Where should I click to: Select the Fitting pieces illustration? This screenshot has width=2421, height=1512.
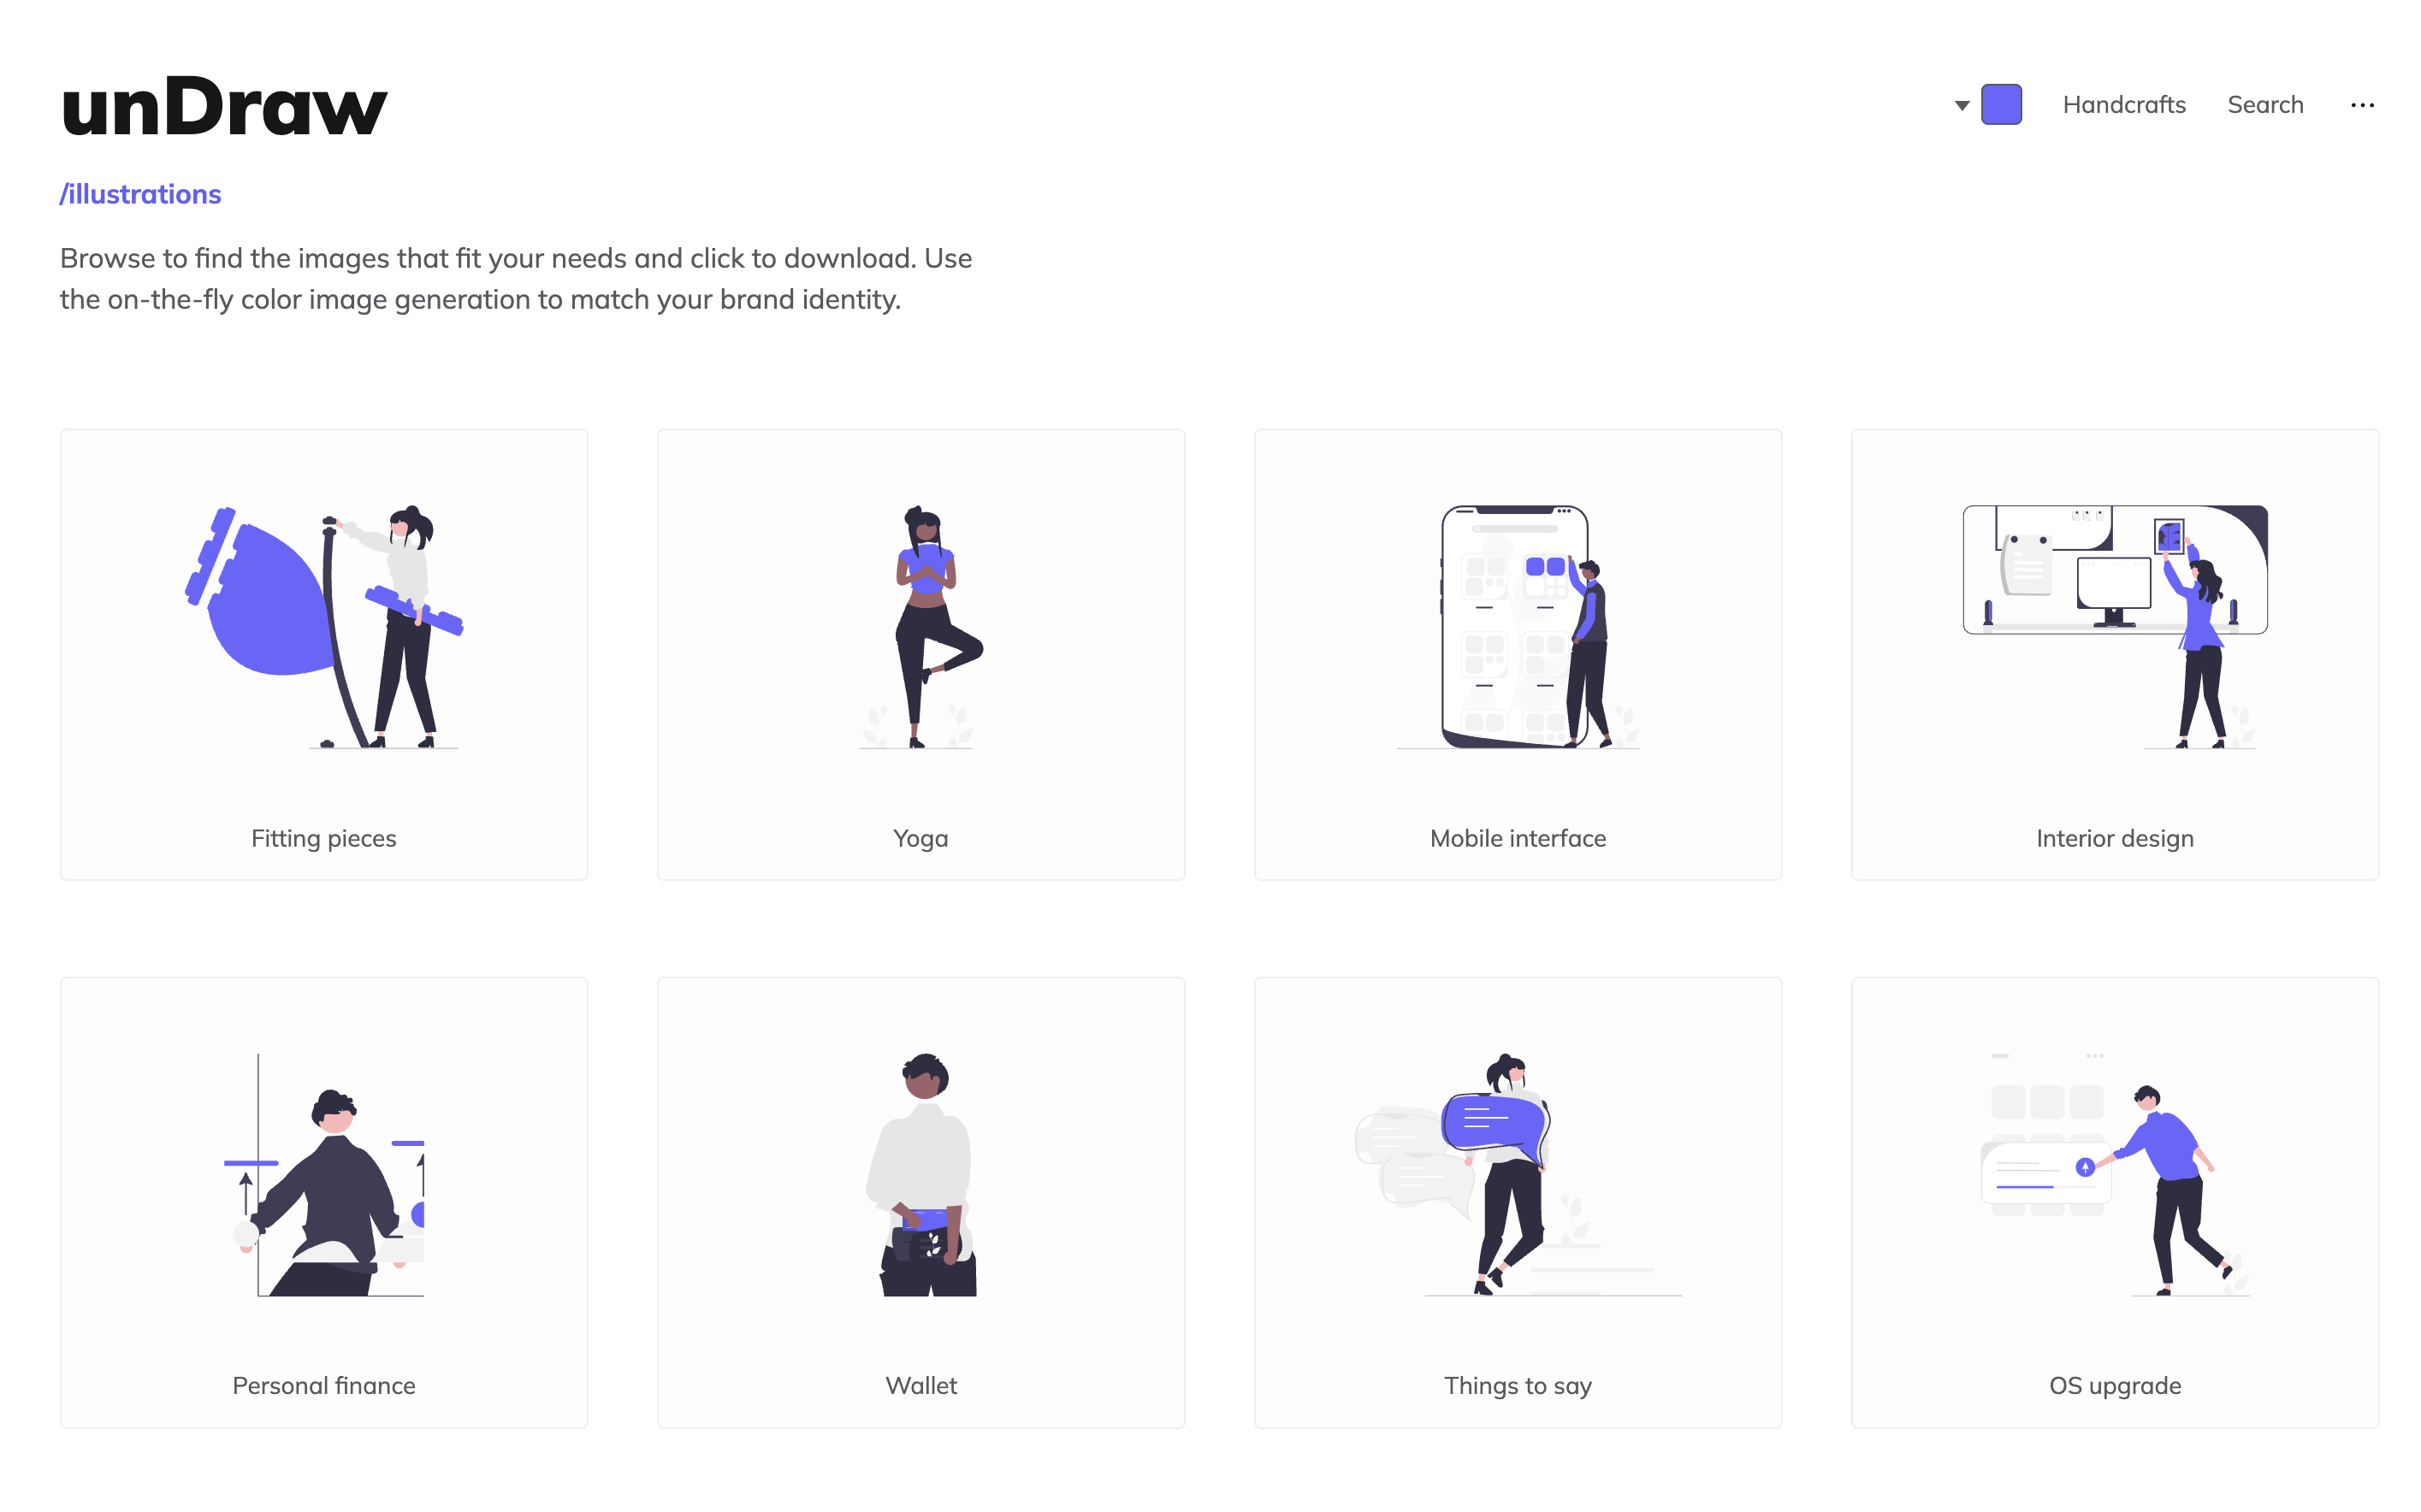(324, 627)
